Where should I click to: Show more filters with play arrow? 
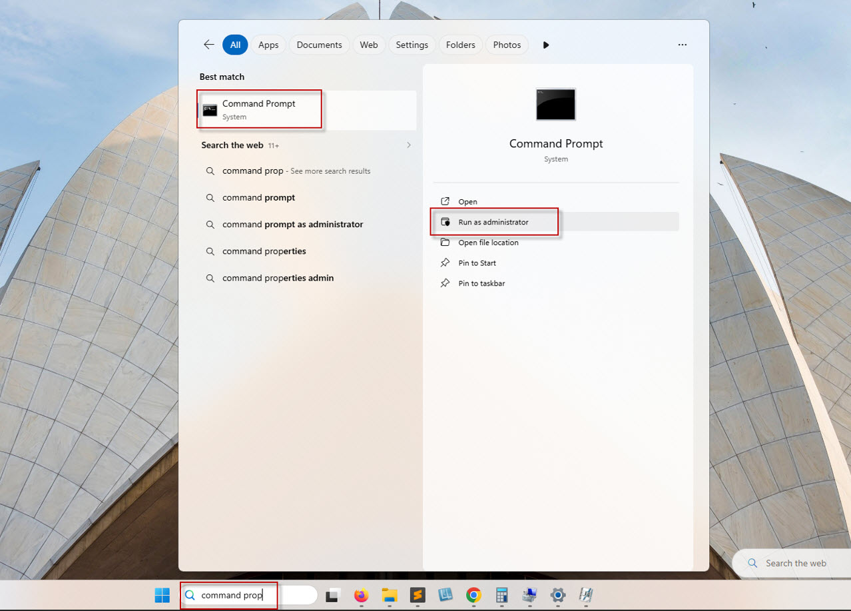[546, 45]
